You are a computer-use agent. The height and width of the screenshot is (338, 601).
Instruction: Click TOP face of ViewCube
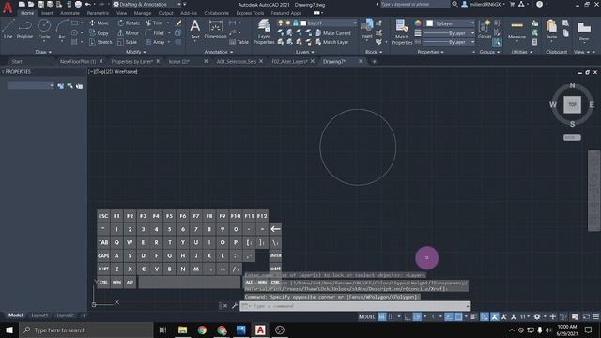572,104
